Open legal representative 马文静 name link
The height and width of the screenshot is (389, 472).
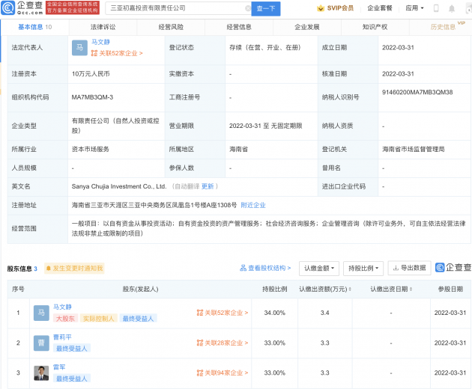(100, 42)
